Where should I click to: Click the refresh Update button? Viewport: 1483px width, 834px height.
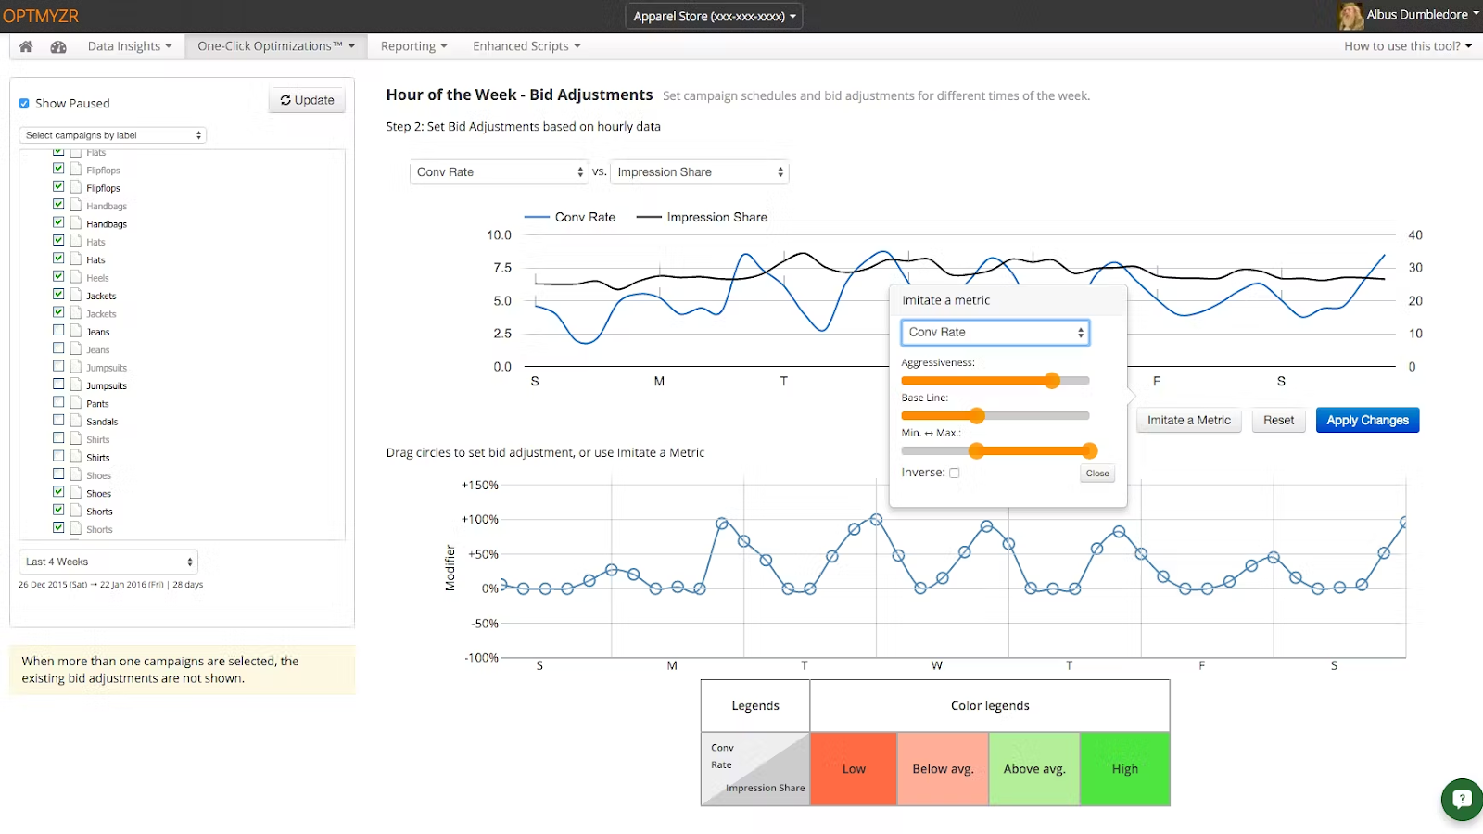tap(307, 100)
